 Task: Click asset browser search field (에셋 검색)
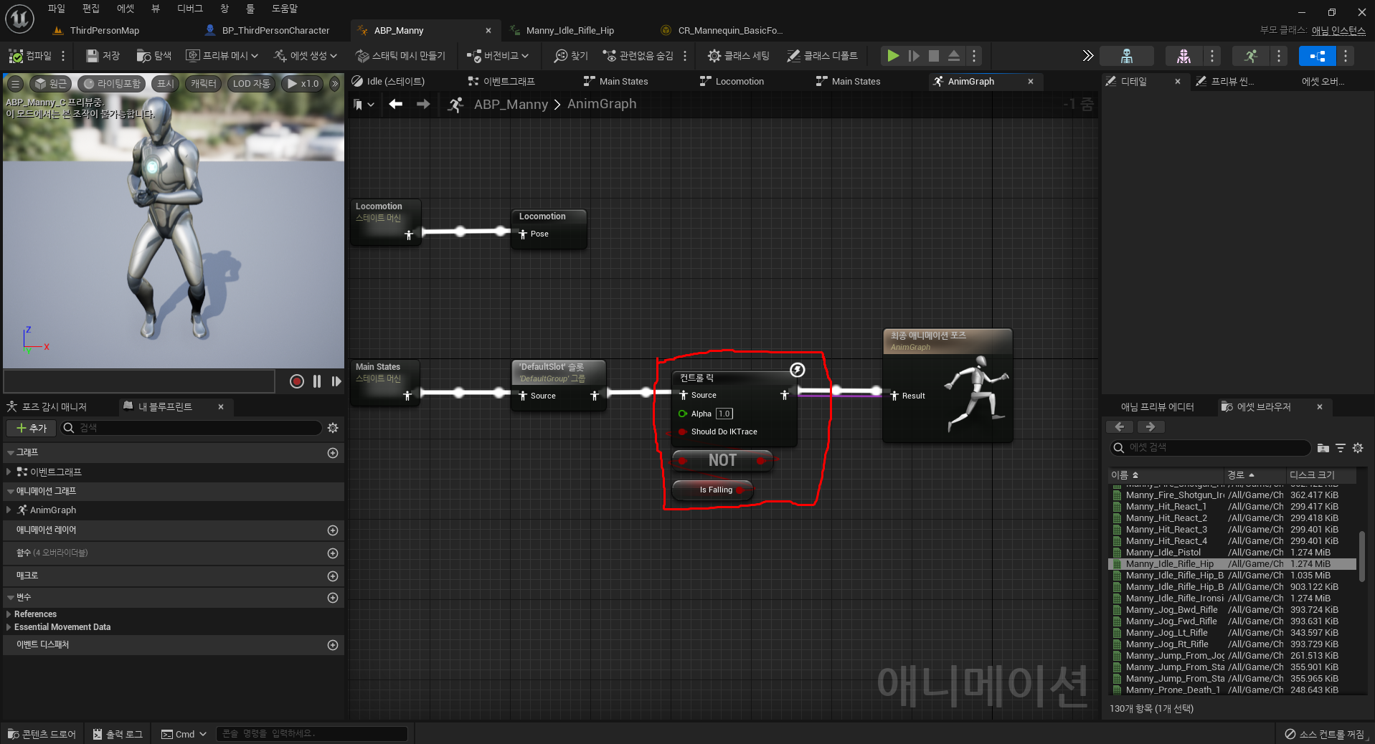[1210, 448]
